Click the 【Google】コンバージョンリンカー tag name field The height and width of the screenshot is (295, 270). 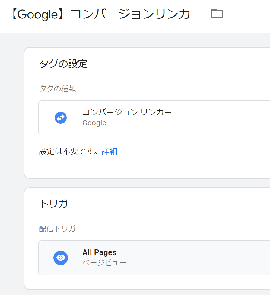pyautogui.click(x=104, y=14)
